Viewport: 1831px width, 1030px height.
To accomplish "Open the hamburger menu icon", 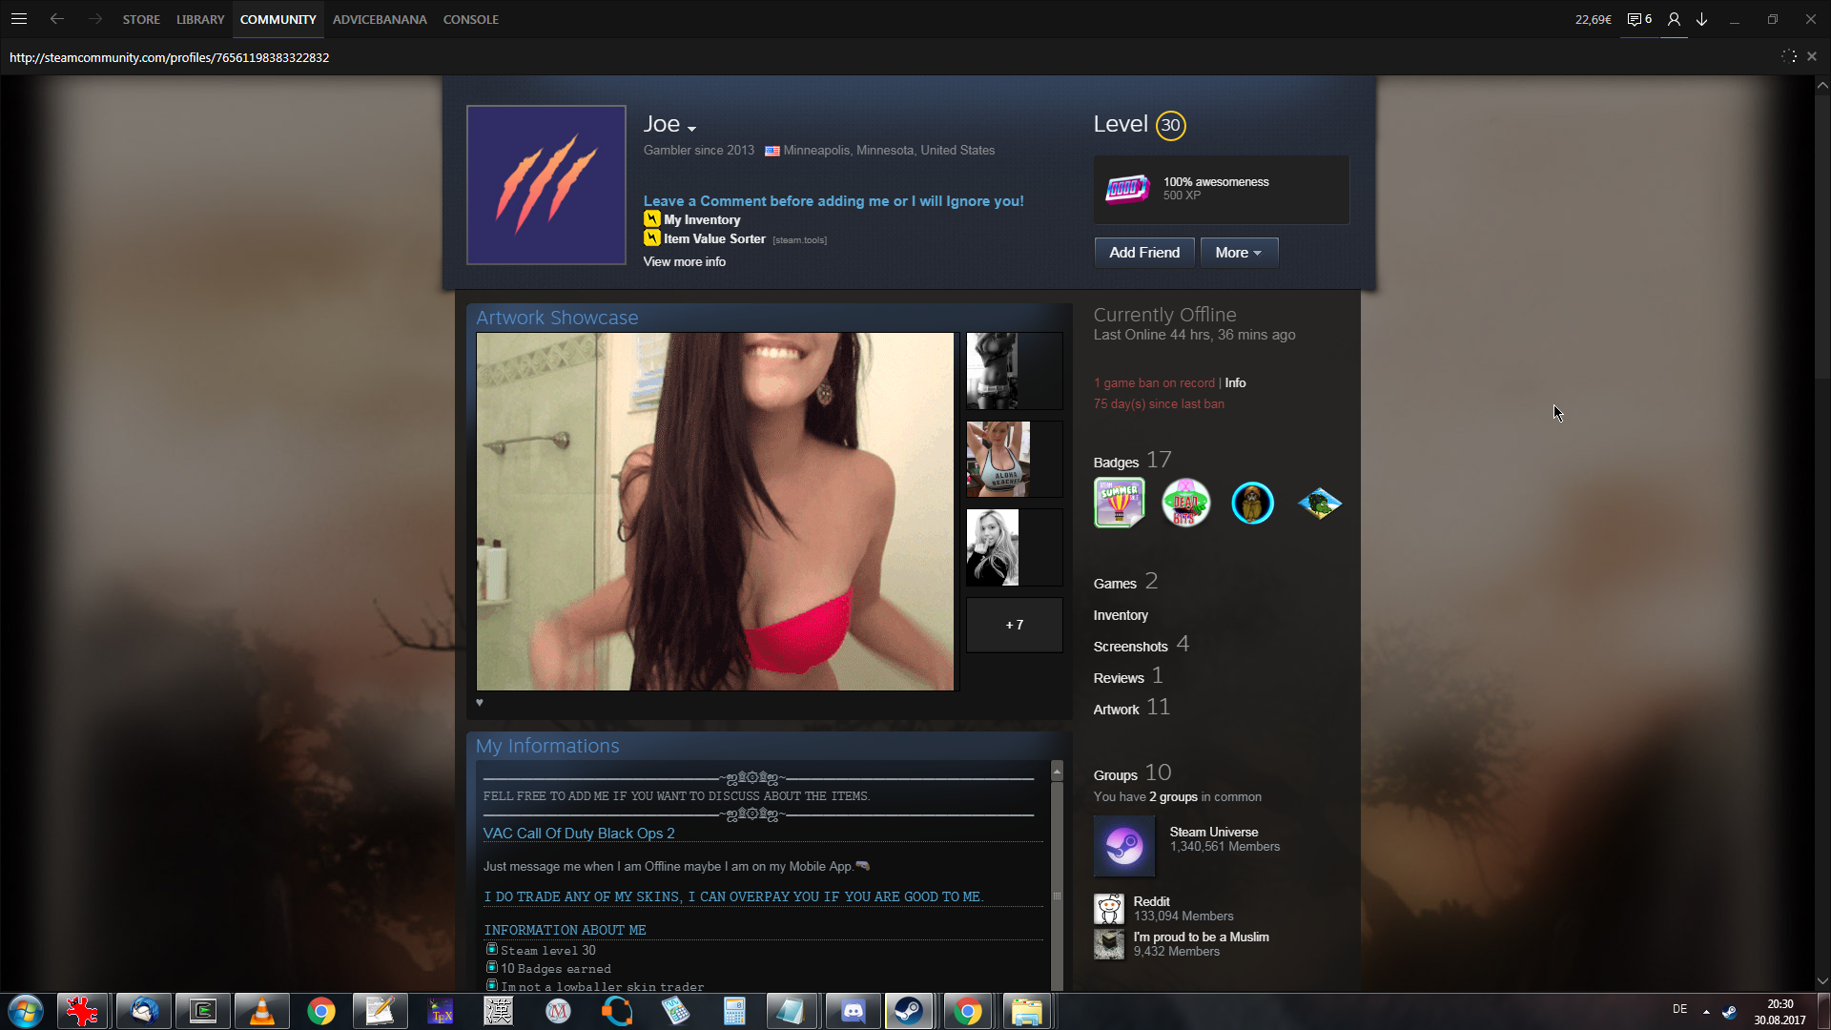I will click(x=19, y=19).
